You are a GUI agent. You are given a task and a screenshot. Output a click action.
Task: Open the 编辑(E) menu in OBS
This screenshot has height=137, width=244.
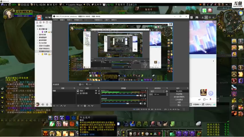(63, 20)
